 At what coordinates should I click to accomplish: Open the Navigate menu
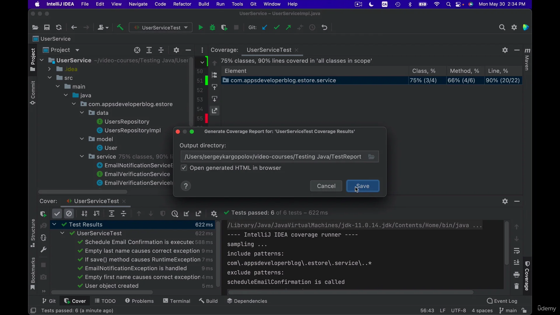click(138, 4)
